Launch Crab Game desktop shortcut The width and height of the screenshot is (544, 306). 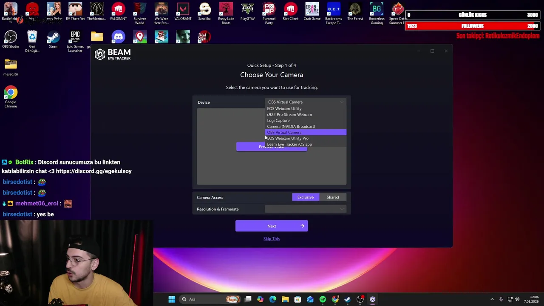312,12
